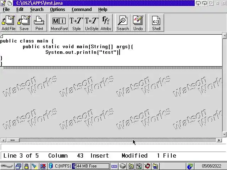Click the vertical scrollbar down arrow
227x170 pixels.
225,134
